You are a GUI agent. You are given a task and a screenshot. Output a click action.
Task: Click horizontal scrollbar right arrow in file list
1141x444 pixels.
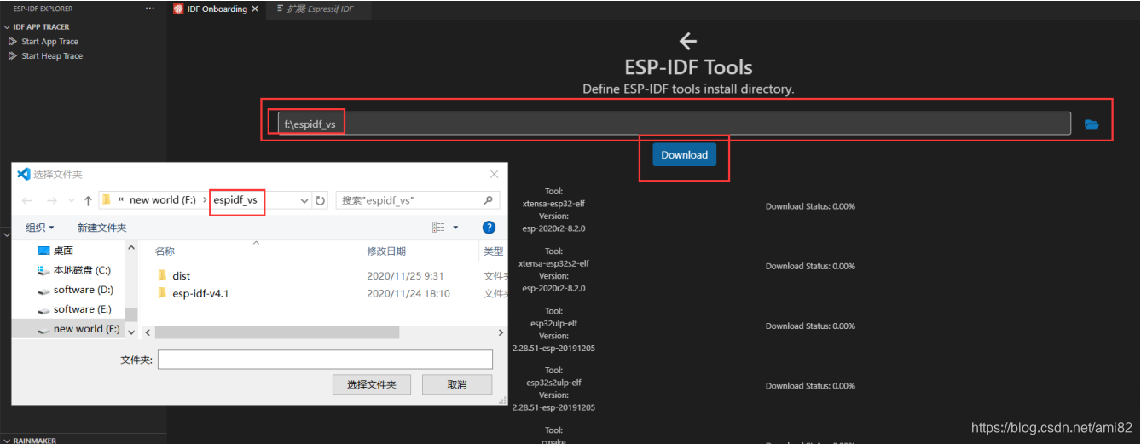click(500, 332)
